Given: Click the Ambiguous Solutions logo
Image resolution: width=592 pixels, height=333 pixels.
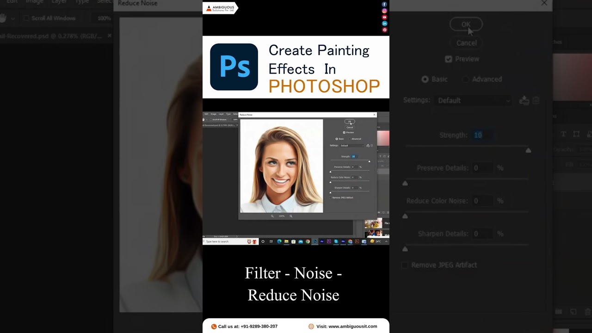Looking at the screenshot, I should pyautogui.click(x=220, y=8).
